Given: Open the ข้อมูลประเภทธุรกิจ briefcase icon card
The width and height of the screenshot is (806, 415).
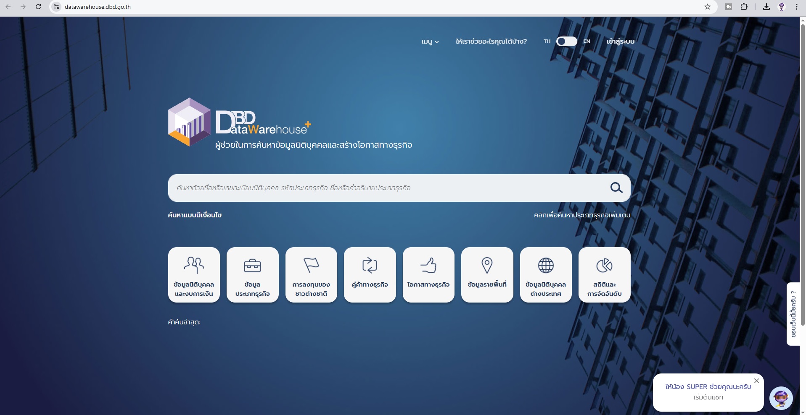Looking at the screenshot, I should pos(252,275).
